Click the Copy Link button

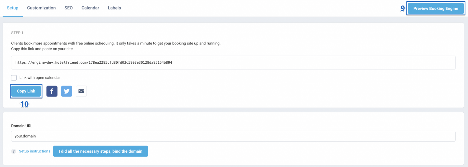[x=26, y=91]
